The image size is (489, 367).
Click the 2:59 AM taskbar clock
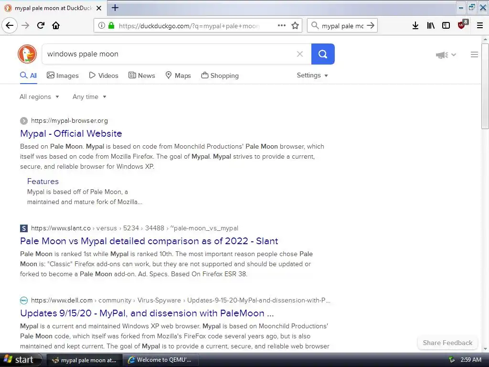click(x=470, y=360)
